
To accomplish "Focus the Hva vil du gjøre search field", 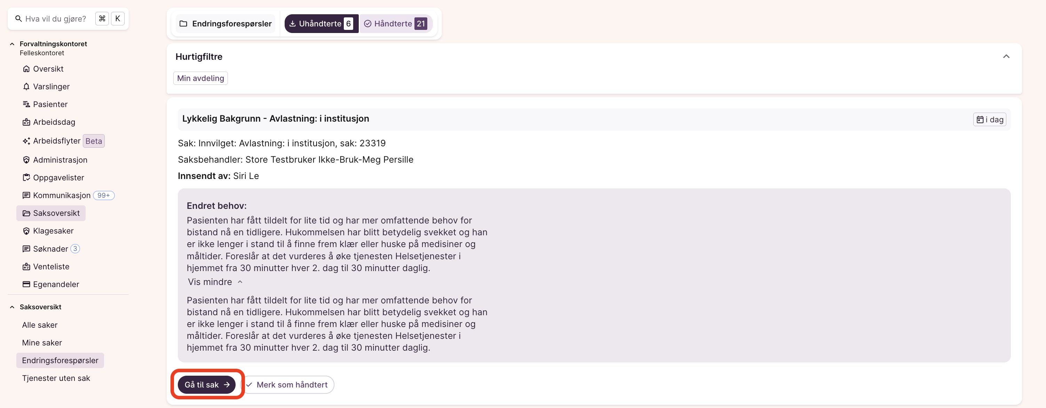I will [x=56, y=19].
